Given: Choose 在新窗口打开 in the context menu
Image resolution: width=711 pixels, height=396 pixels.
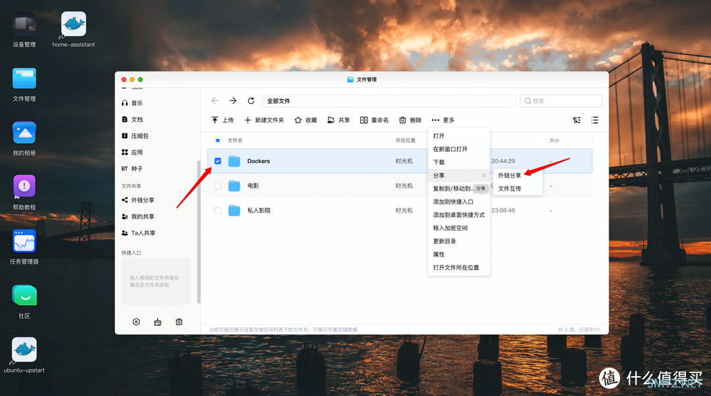Looking at the screenshot, I should click(459, 149).
